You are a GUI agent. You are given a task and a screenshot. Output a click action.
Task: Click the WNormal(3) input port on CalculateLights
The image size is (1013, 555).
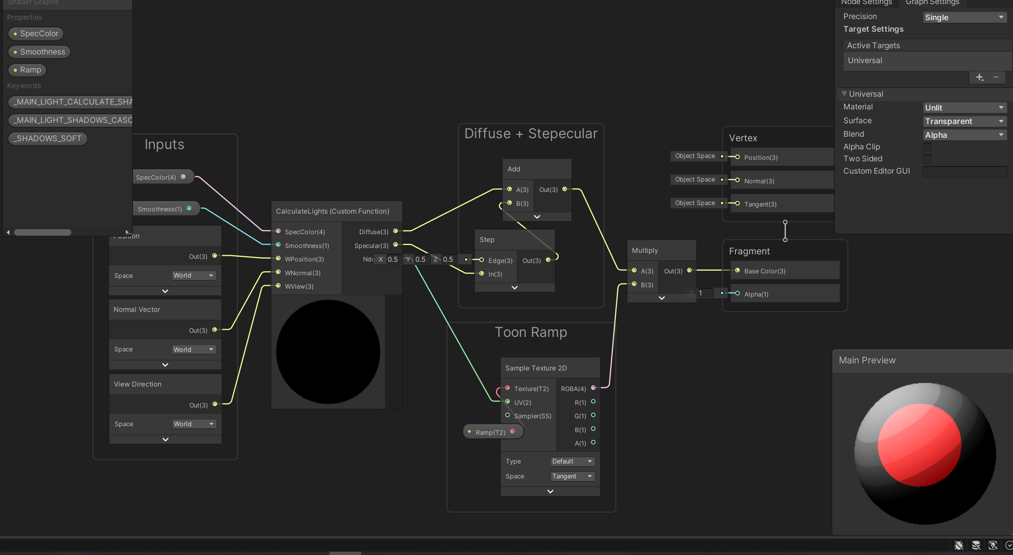(x=278, y=272)
